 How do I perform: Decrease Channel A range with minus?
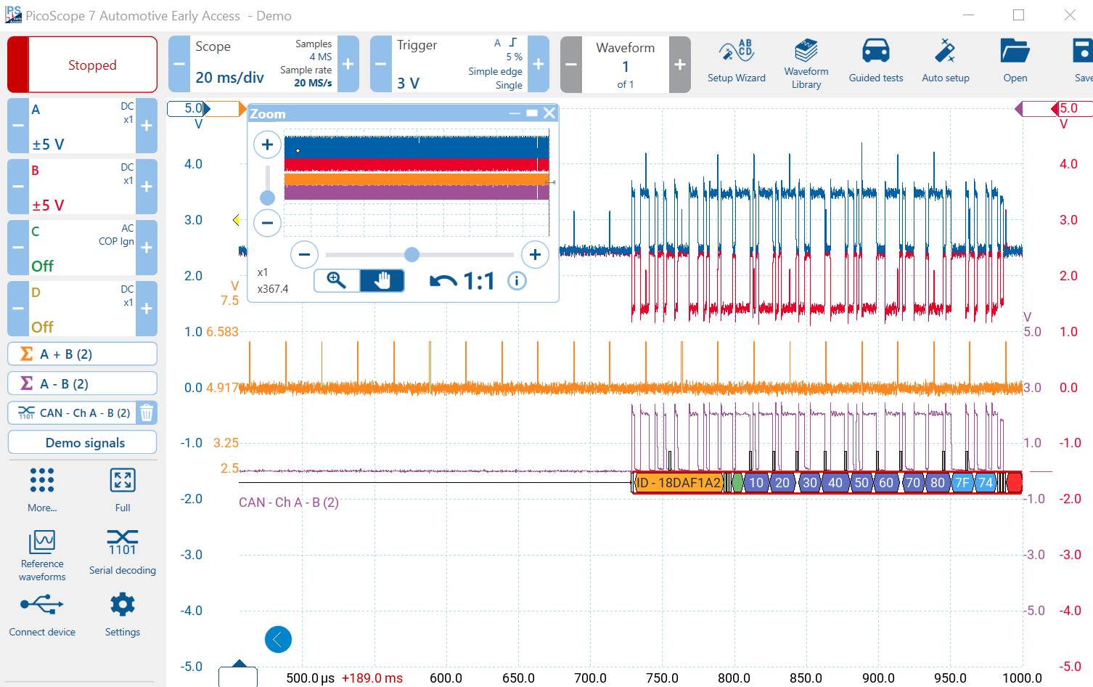point(18,126)
